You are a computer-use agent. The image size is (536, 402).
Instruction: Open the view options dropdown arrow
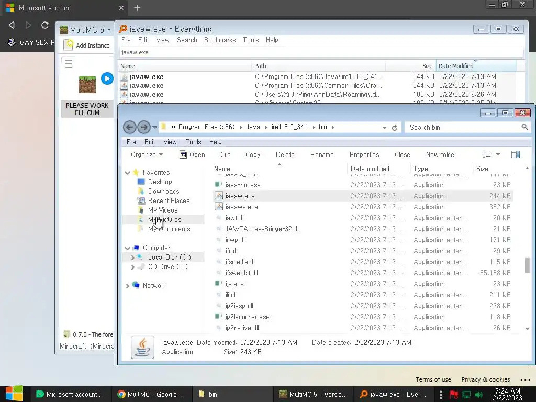tap(498, 154)
